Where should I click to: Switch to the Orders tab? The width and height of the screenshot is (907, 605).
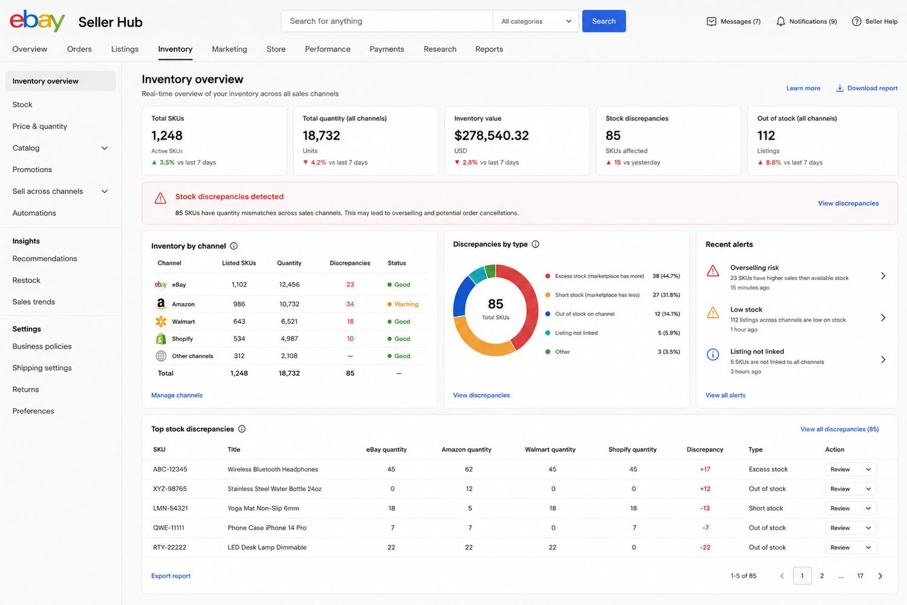79,49
